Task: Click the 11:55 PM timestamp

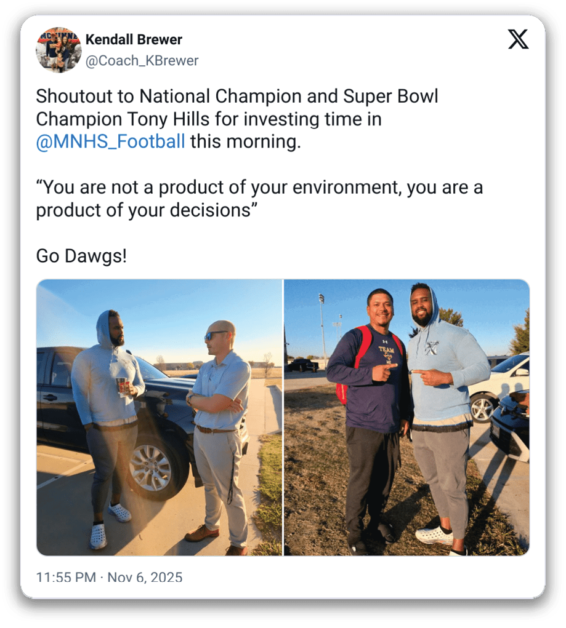Action: (66, 578)
